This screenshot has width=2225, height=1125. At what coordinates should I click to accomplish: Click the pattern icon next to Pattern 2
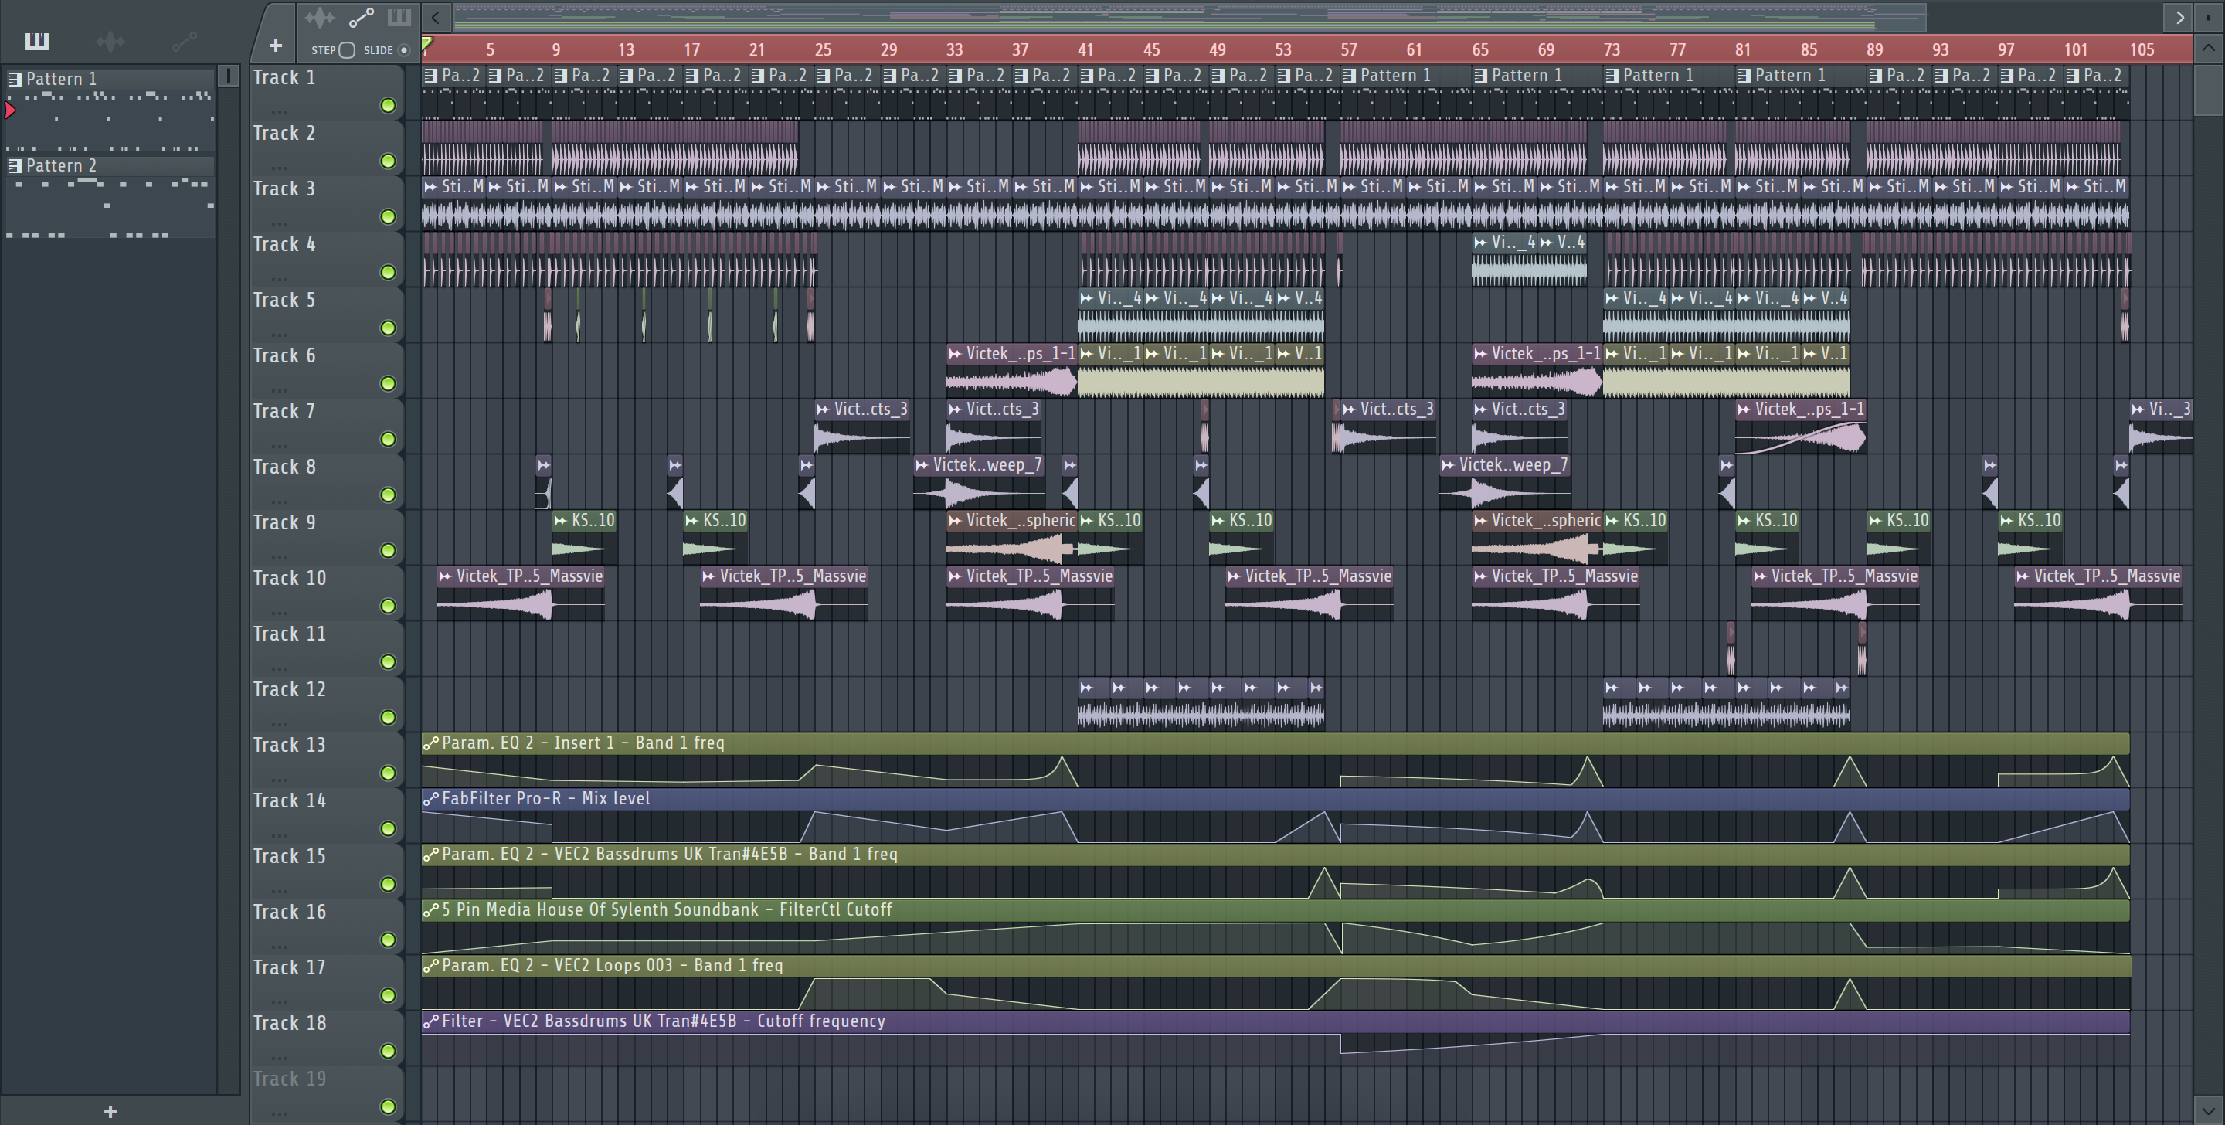click(x=15, y=165)
